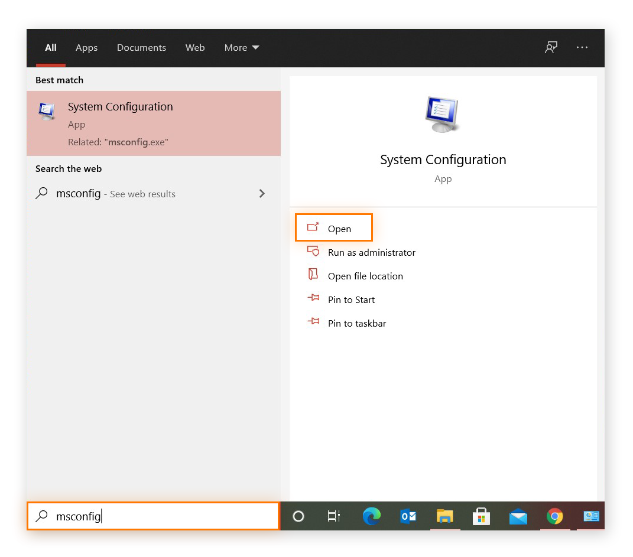Open the Mail app from the taskbar
Image resolution: width=633 pixels, height=557 pixels.
[518, 516]
